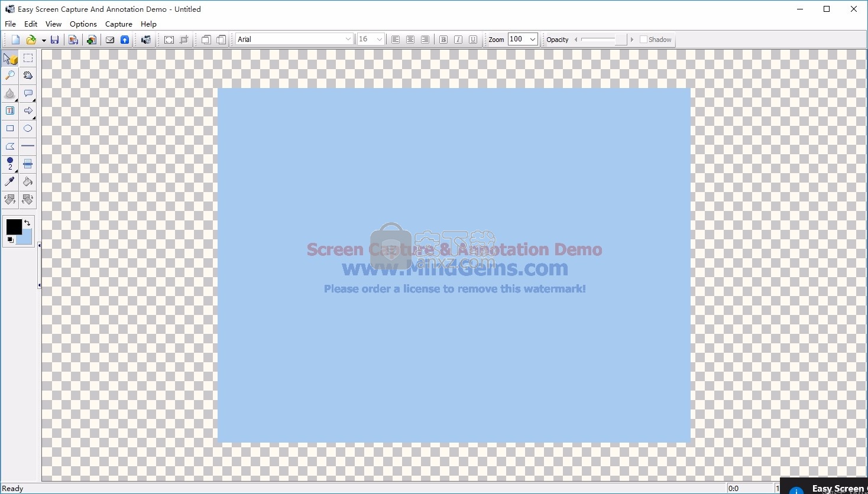Select the straight line tool
The width and height of the screenshot is (868, 494).
(x=28, y=146)
